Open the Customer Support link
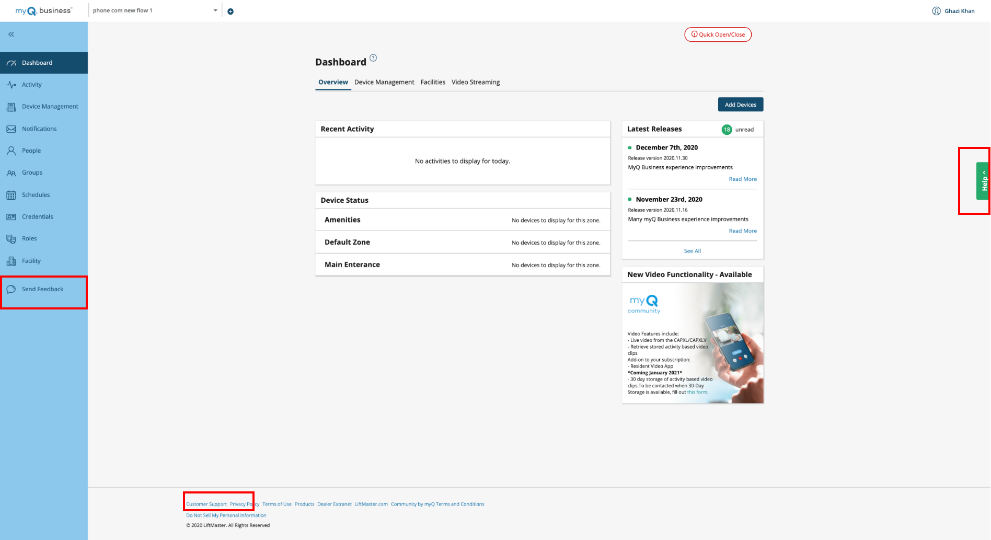The image size is (991, 540). [x=206, y=504]
